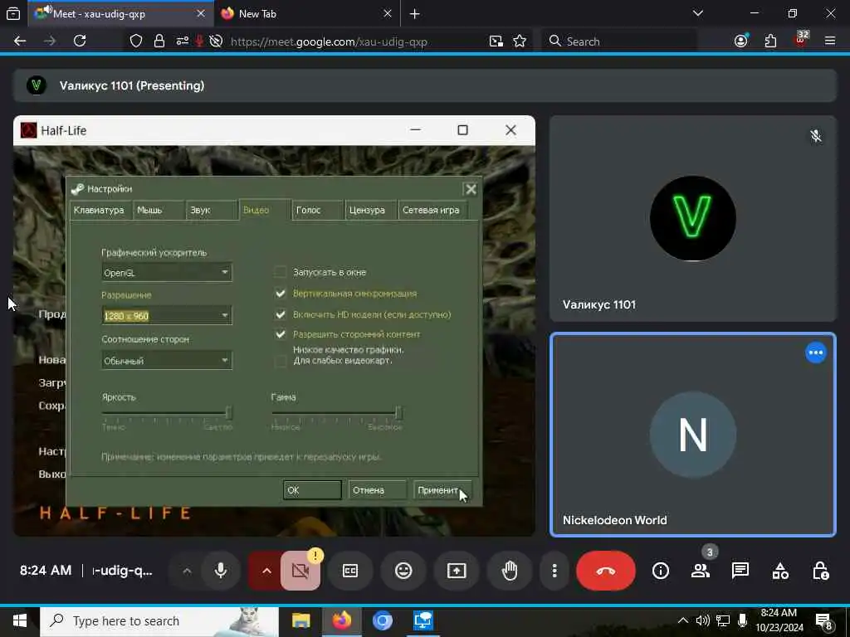Click Nickelodeon World participant tile avatar
Screen dimensions: 850x637
693,435
